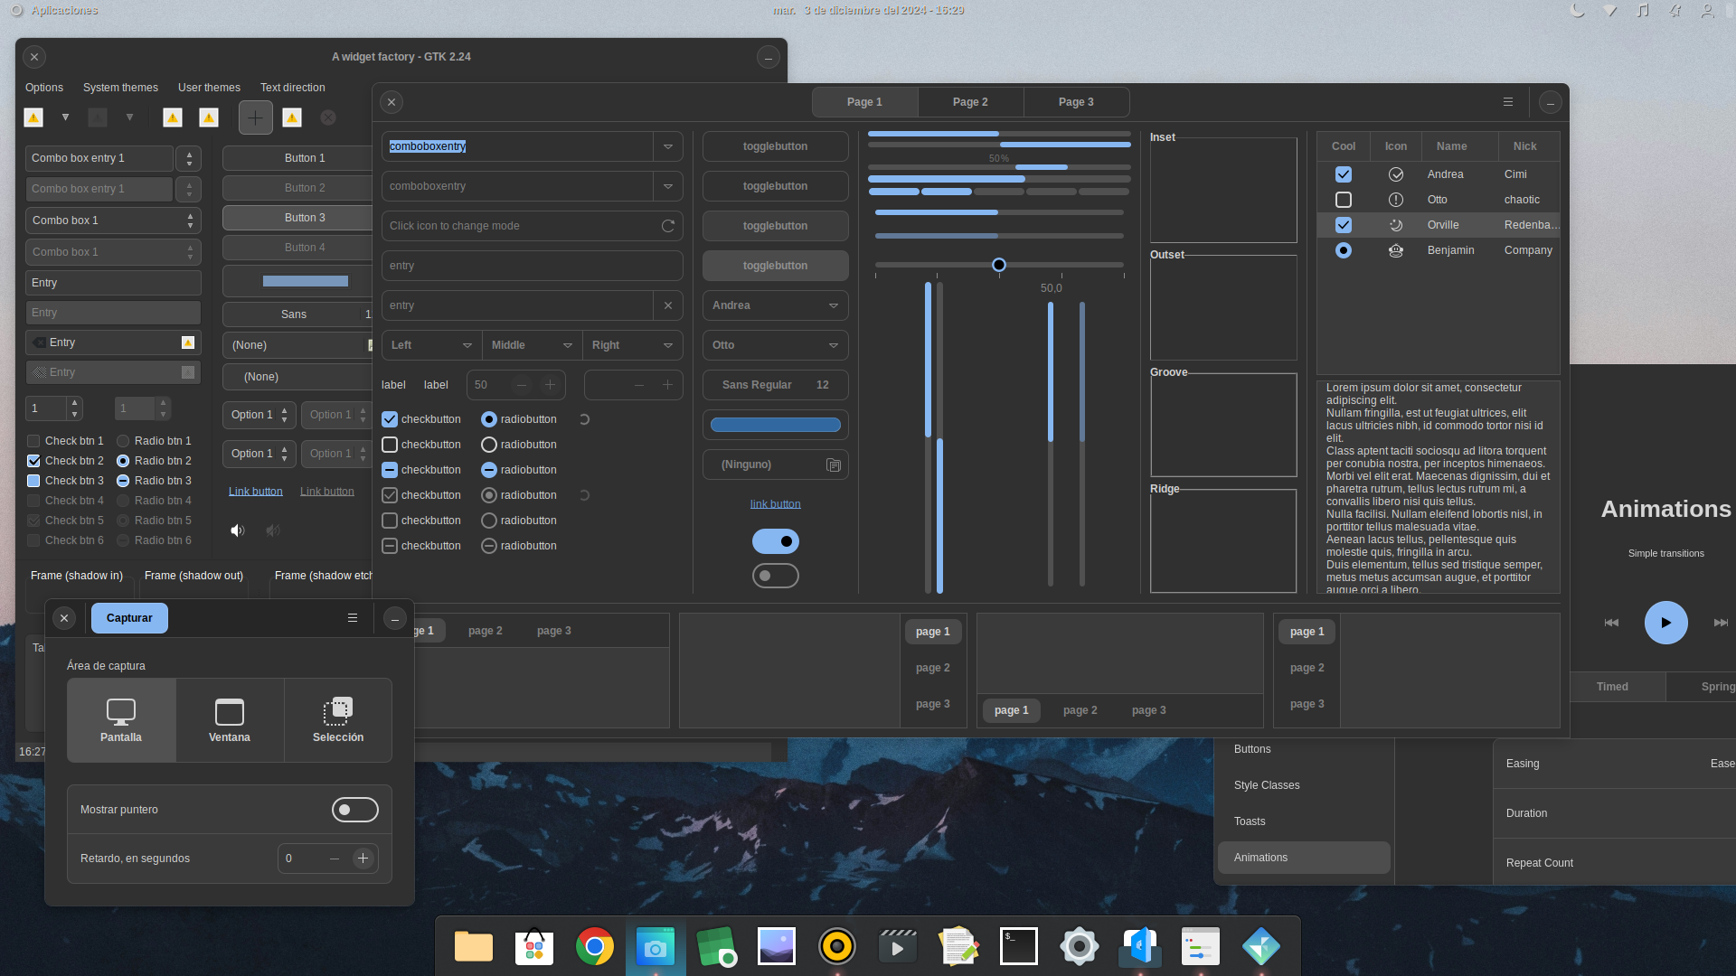Viewport: 1736px width, 976px height.
Task: Expand the Left linked dropdown
Action: click(431, 345)
